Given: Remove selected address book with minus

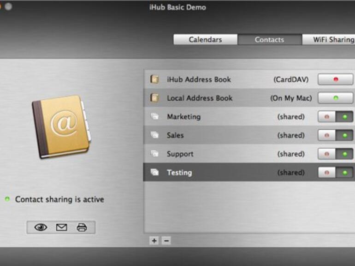Looking at the screenshot, I should pos(166,241).
